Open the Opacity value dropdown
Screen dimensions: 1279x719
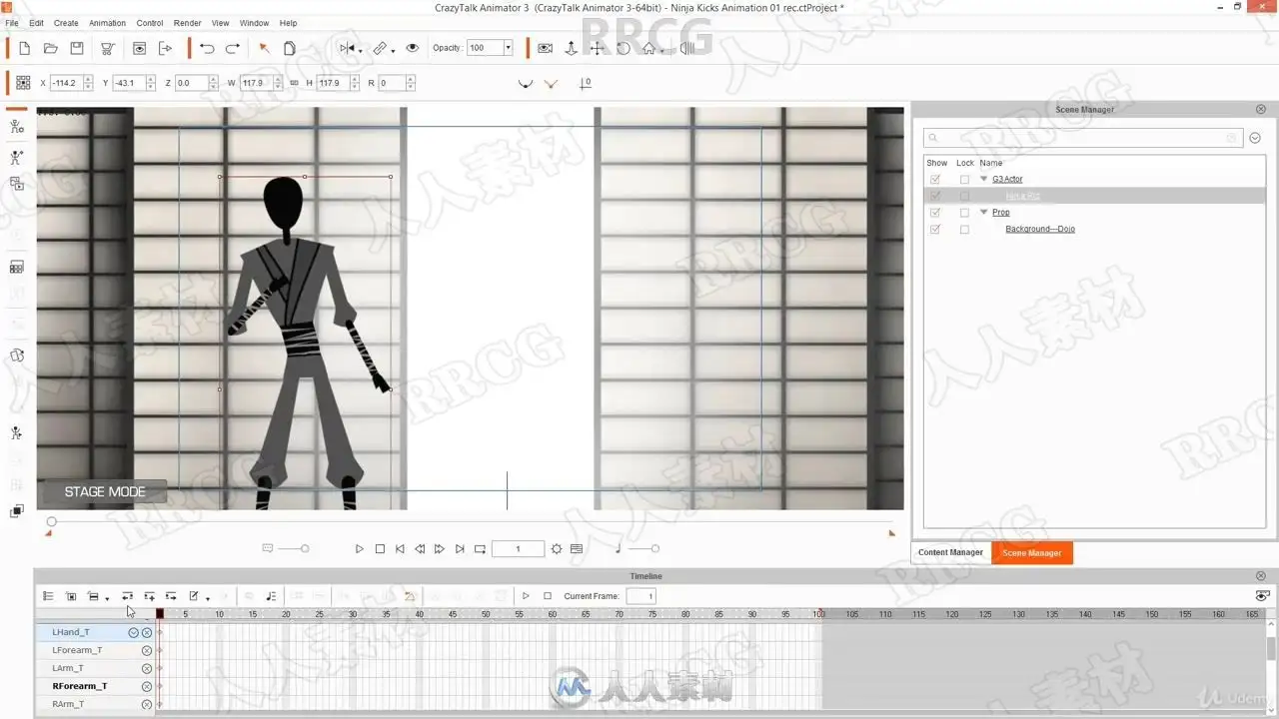tap(508, 48)
